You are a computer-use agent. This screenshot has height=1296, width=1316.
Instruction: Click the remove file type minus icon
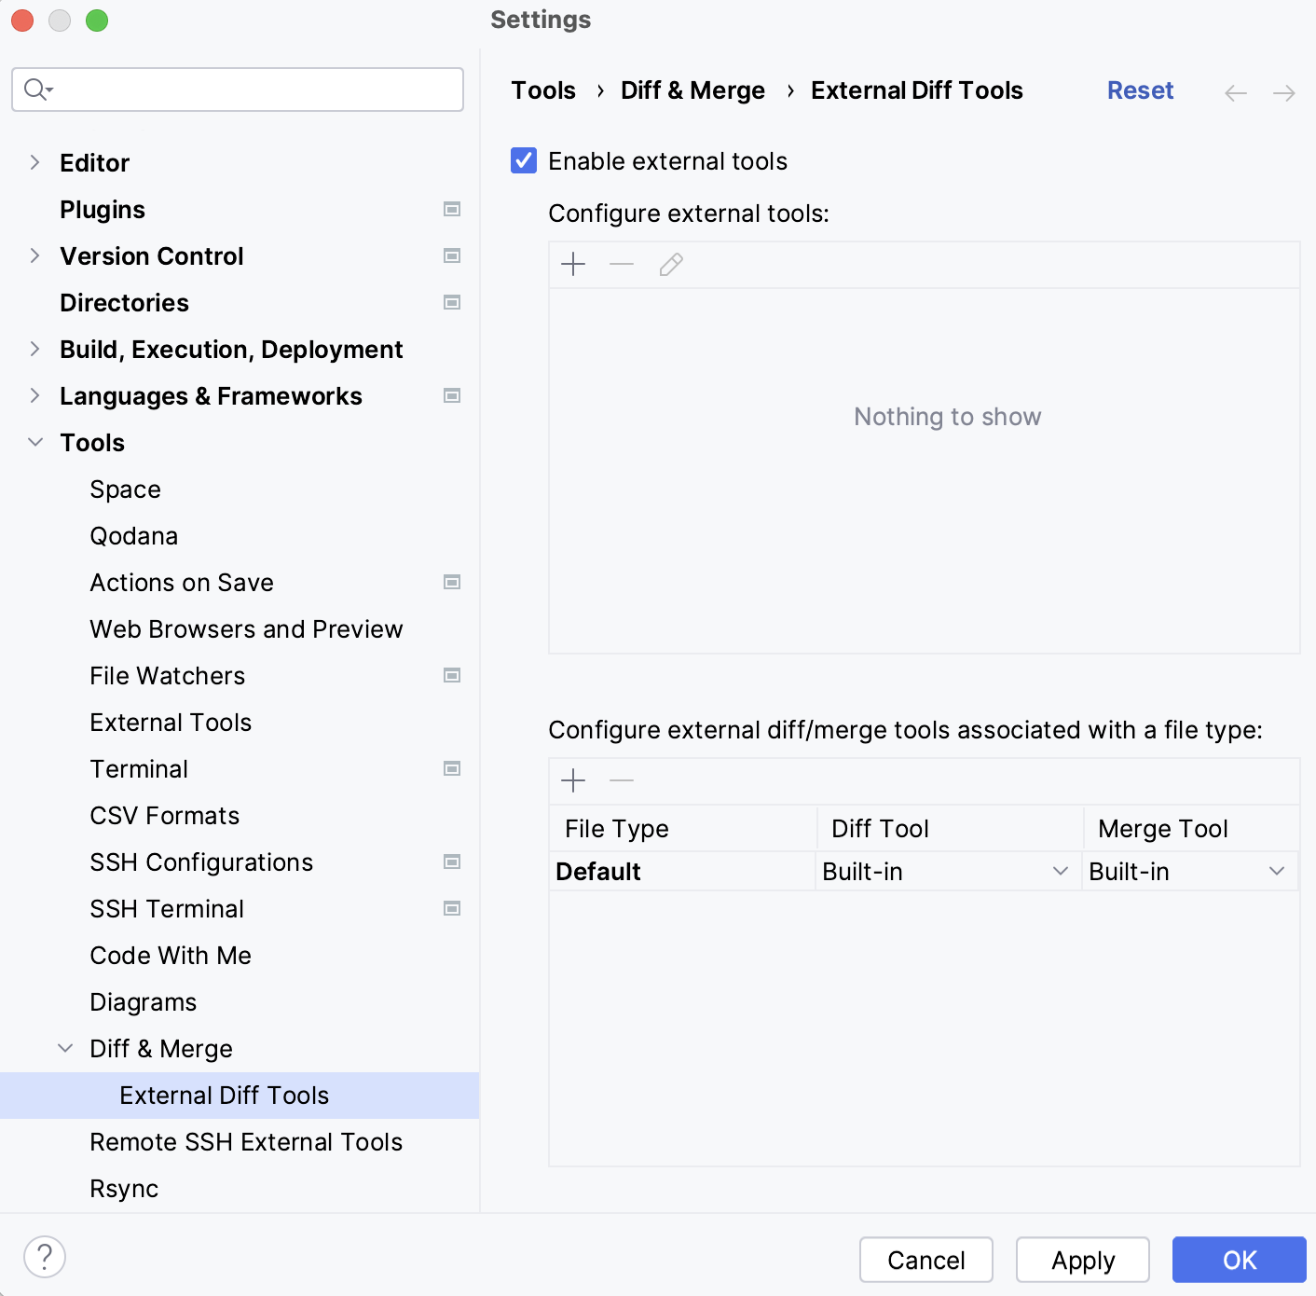(622, 780)
